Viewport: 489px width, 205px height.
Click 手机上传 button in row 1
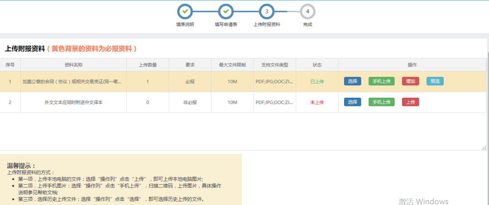(381, 81)
